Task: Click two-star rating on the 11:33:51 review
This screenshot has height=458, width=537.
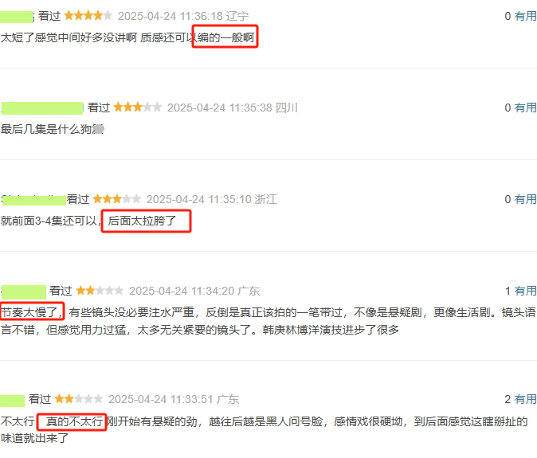Action: pyautogui.click(x=78, y=399)
